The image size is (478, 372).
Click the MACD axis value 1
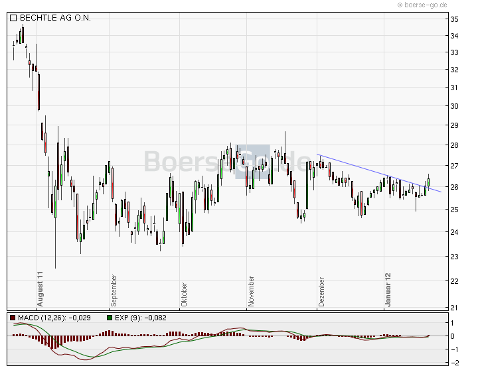(452, 323)
